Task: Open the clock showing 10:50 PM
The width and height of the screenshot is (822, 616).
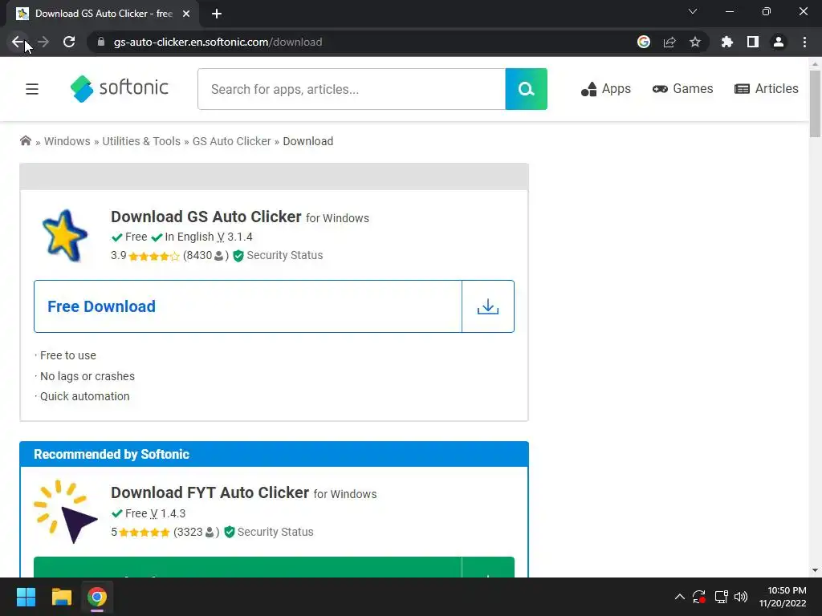Action: click(783, 597)
